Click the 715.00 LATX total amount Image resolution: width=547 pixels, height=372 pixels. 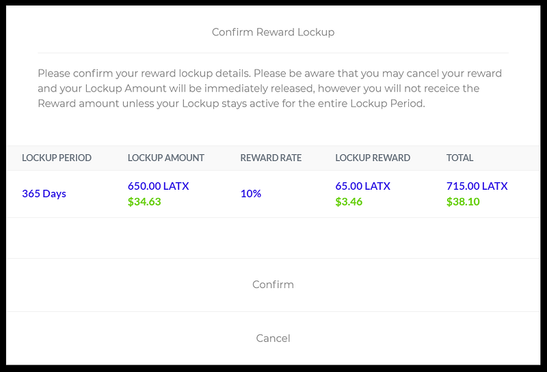(x=477, y=186)
